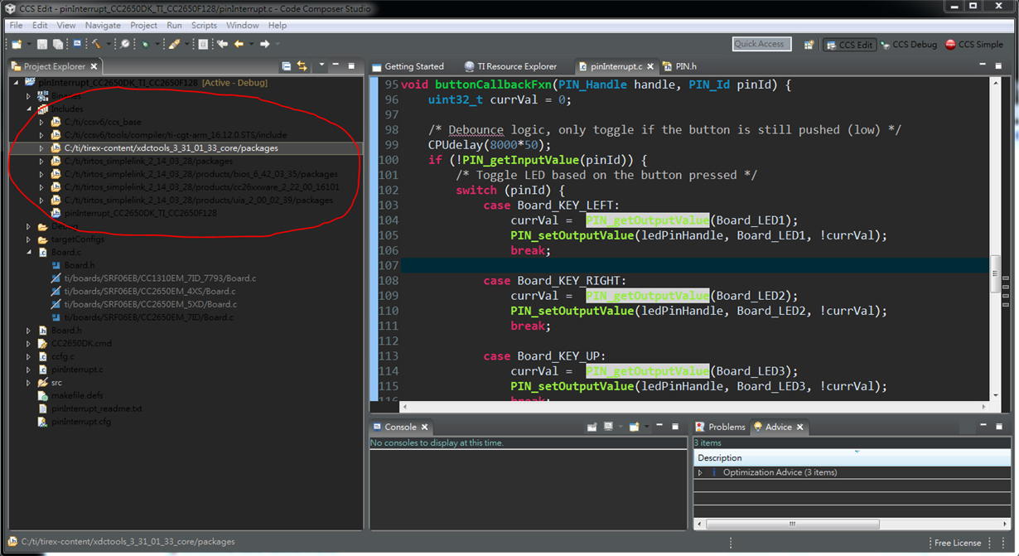The image size is (1019, 556).
Task: Select the CCS Edit perspective button
Action: point(850,45)
